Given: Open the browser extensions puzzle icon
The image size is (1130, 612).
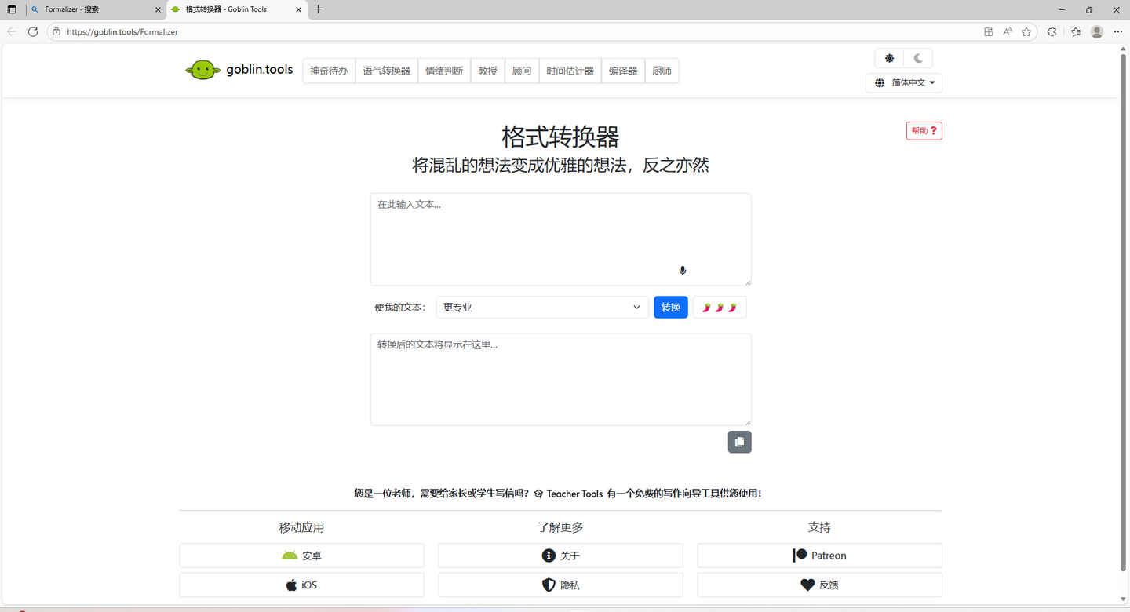Looking at the screenshot, I should tap(1052, 32).
